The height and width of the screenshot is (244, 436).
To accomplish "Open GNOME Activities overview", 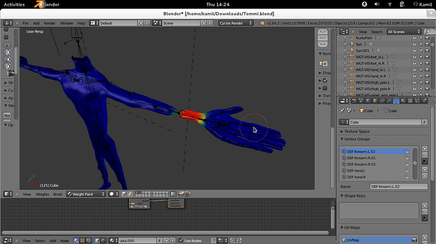I will (14, 4).
